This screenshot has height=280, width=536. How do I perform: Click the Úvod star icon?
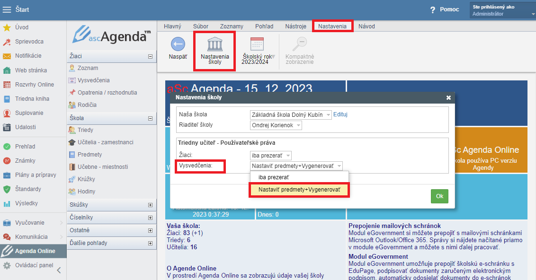click(x=7, y=27)
